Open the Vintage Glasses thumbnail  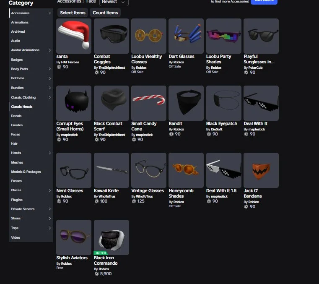[x=149, y=170]
